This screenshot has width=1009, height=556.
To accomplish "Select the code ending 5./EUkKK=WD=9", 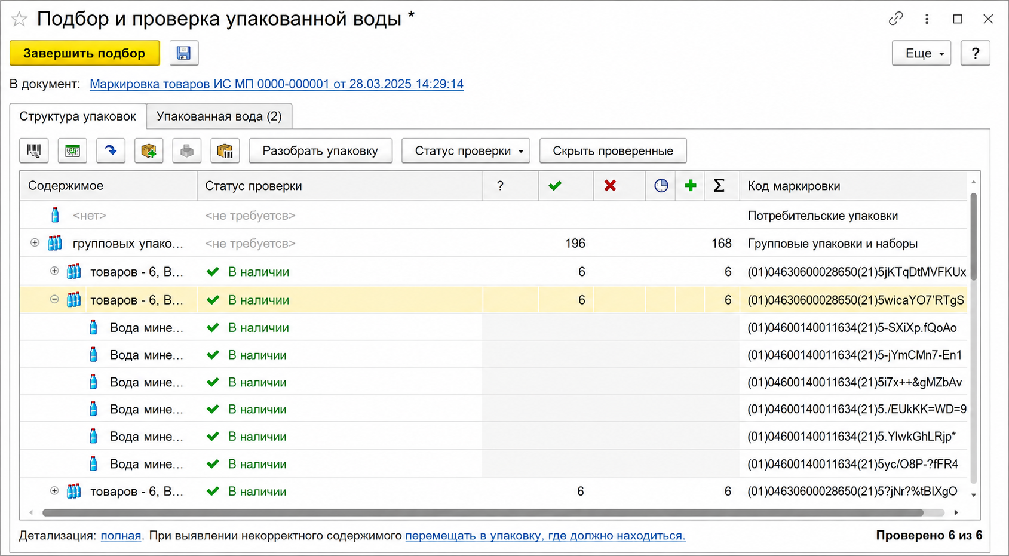I will click(x=857, y=410).
